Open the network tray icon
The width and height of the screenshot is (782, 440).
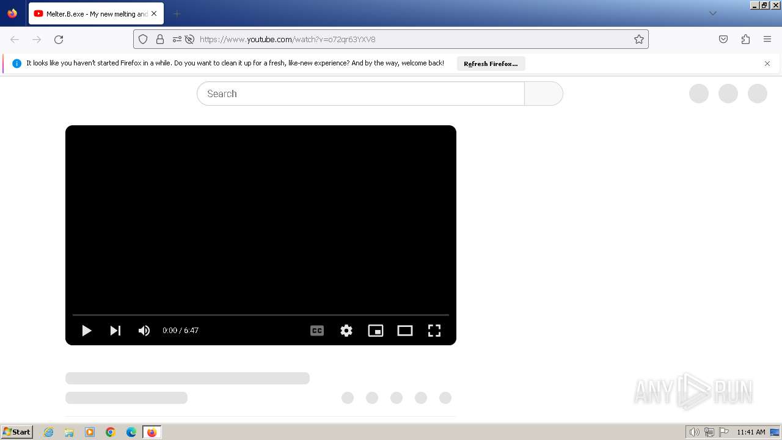[x=709, y=432]
